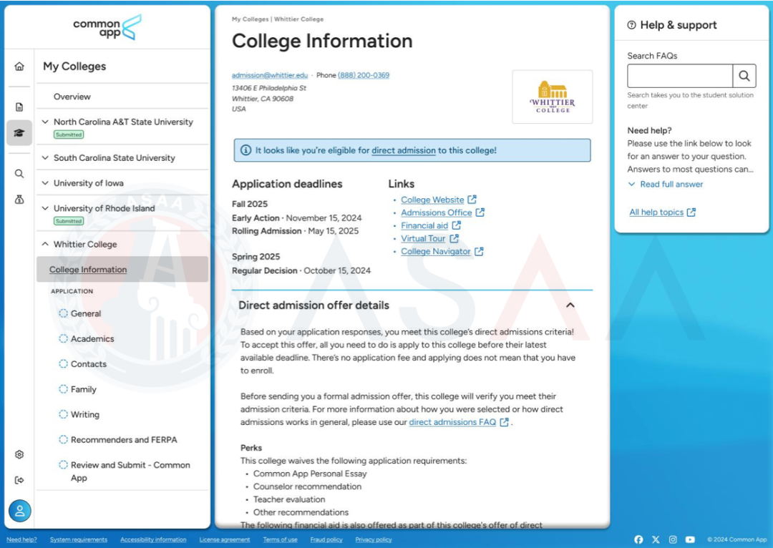The width and height of the screenshot is (773, 548).
Task: Open the Overview item in My Colleges
Action: pyautogui.click(x=72, y=97)
